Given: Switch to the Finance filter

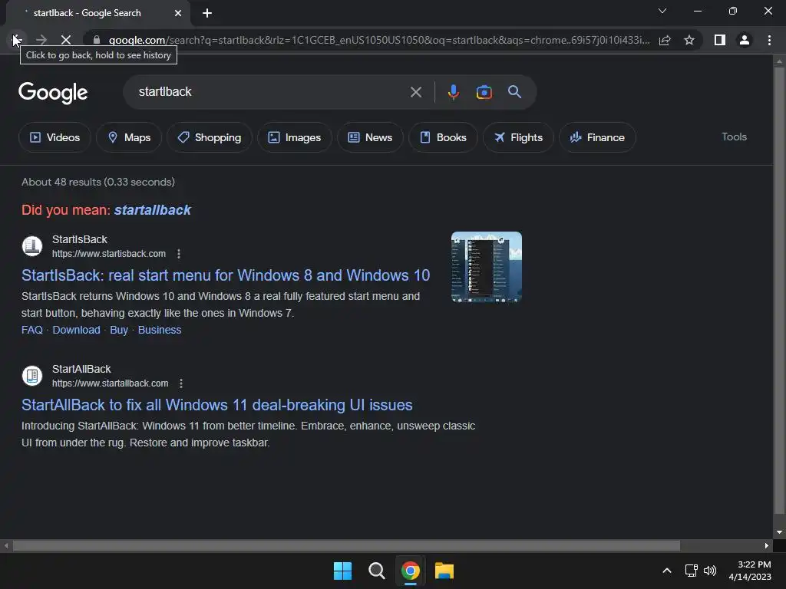Looking at the screenshot, I should 597,137.
